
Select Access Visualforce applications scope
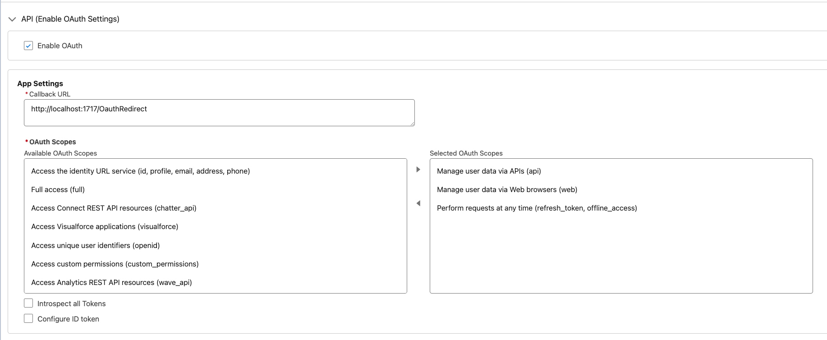pyautogui.click(x=105, y=227)
